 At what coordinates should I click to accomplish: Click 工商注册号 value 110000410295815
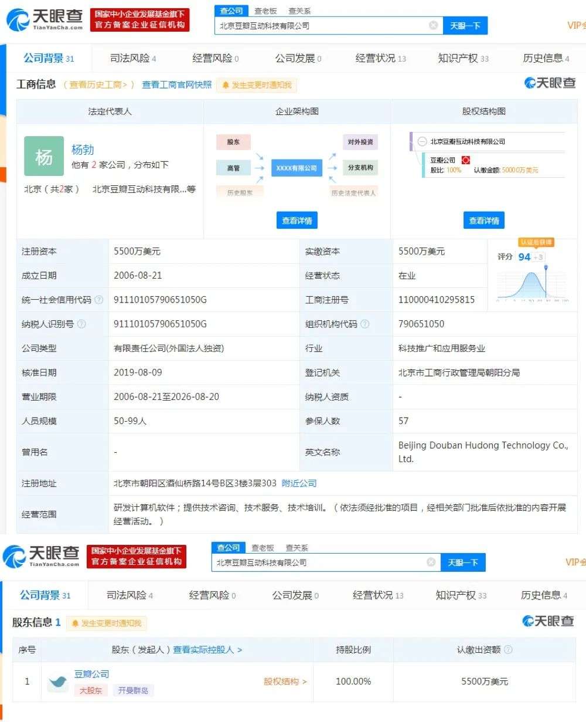point(437,300)
